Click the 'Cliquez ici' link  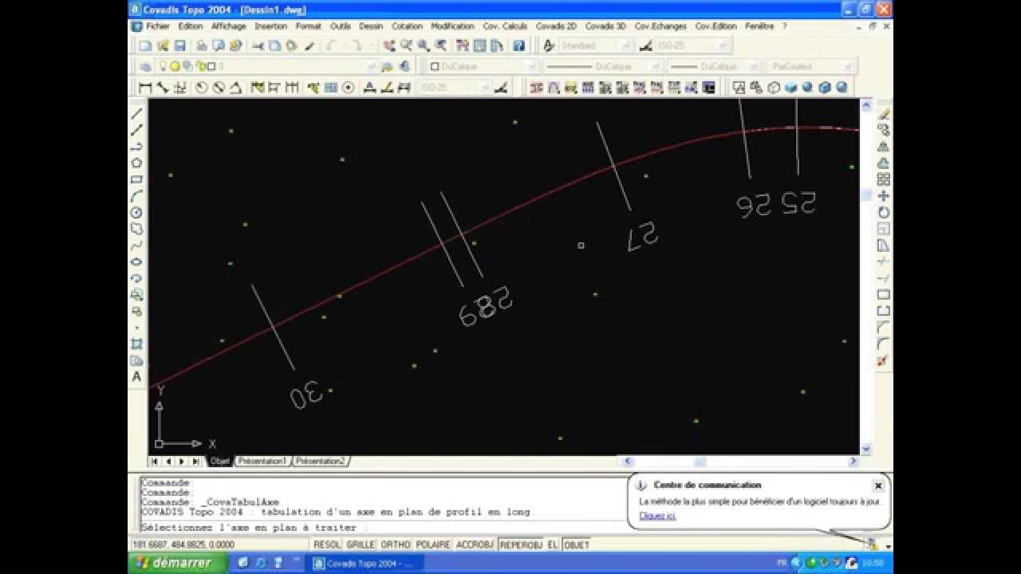click(x=657, y=516)
